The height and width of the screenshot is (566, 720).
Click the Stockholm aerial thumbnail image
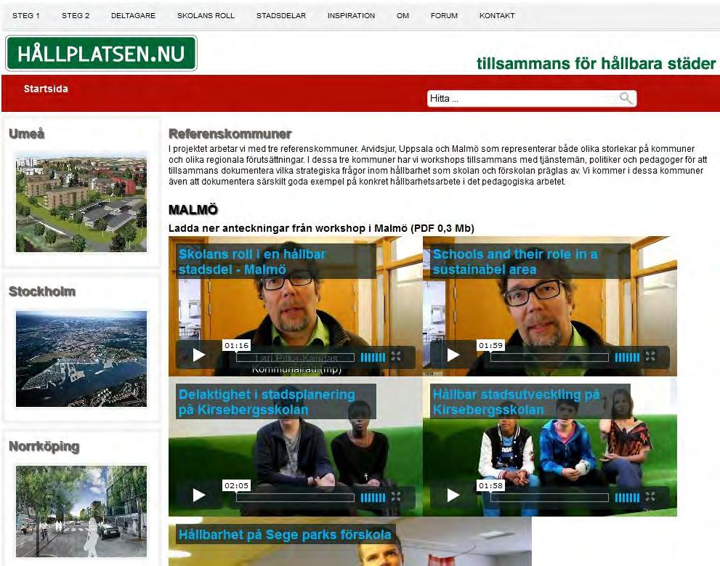click(x=81, y=358)
